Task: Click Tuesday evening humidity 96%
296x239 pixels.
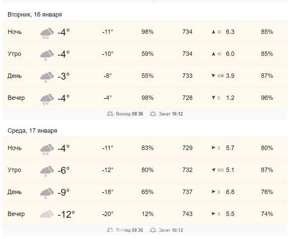Action: [267, 98]
